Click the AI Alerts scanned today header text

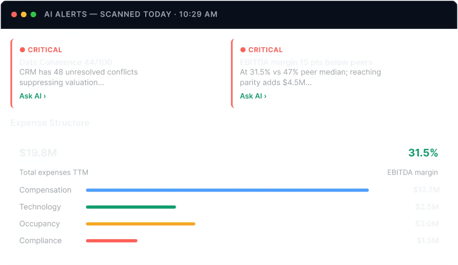tap(131, 14)
